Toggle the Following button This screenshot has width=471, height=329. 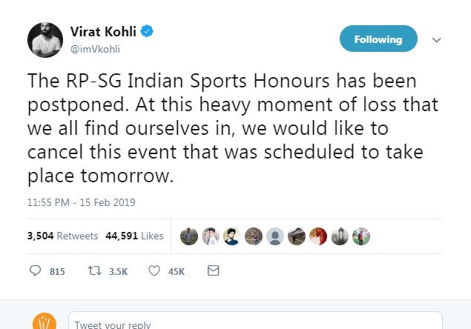click(x=378, y=39)
